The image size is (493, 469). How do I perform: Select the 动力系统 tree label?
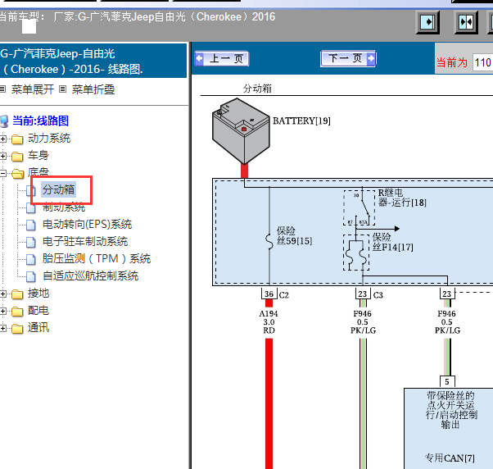(x=49, y=138)
